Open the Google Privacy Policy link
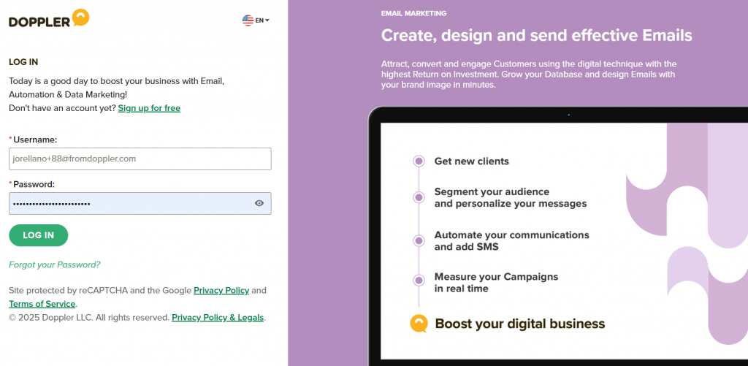This screenshot has width=748, height=366. 221,290
